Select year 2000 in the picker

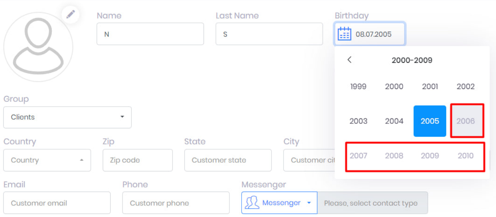point(394,86)
